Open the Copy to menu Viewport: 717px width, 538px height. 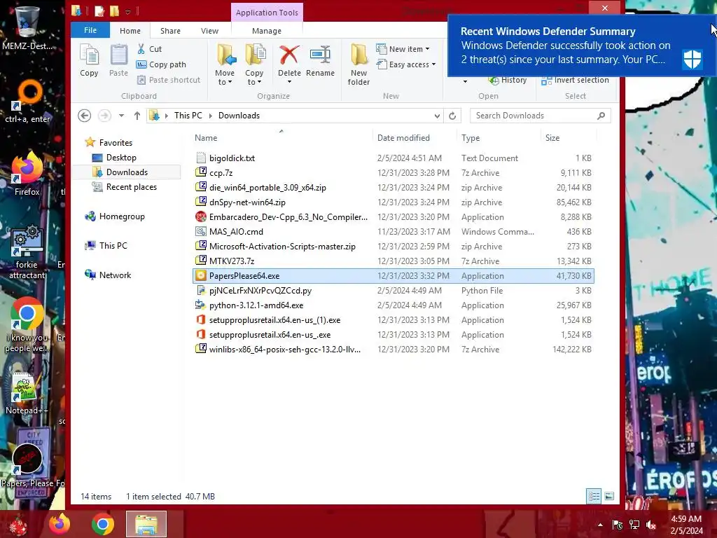point(254,65)
